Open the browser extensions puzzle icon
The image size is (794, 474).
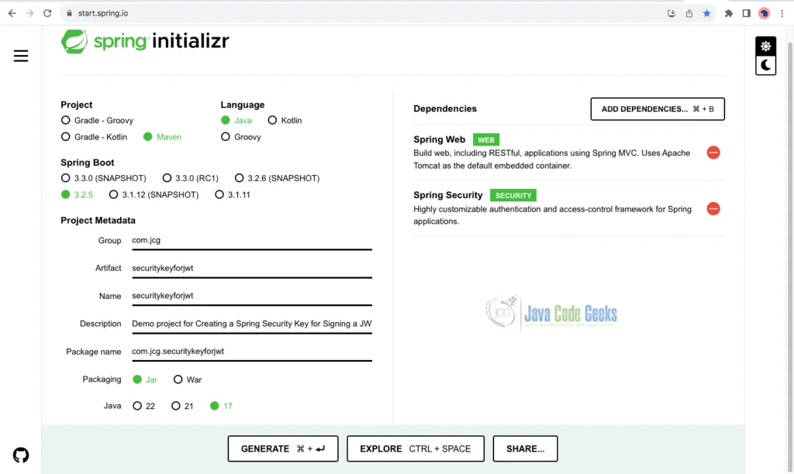(729, 13)
